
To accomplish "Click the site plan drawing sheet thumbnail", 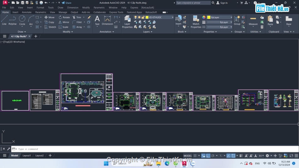I will (x=86, y=92).
